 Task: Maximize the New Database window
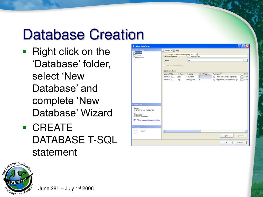(243, 46)
